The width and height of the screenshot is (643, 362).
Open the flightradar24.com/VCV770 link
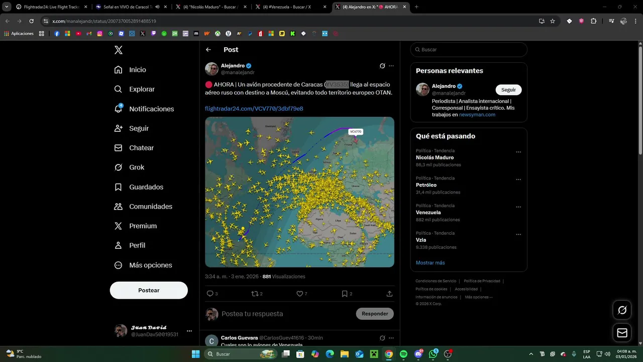click(x=254, y=109)
